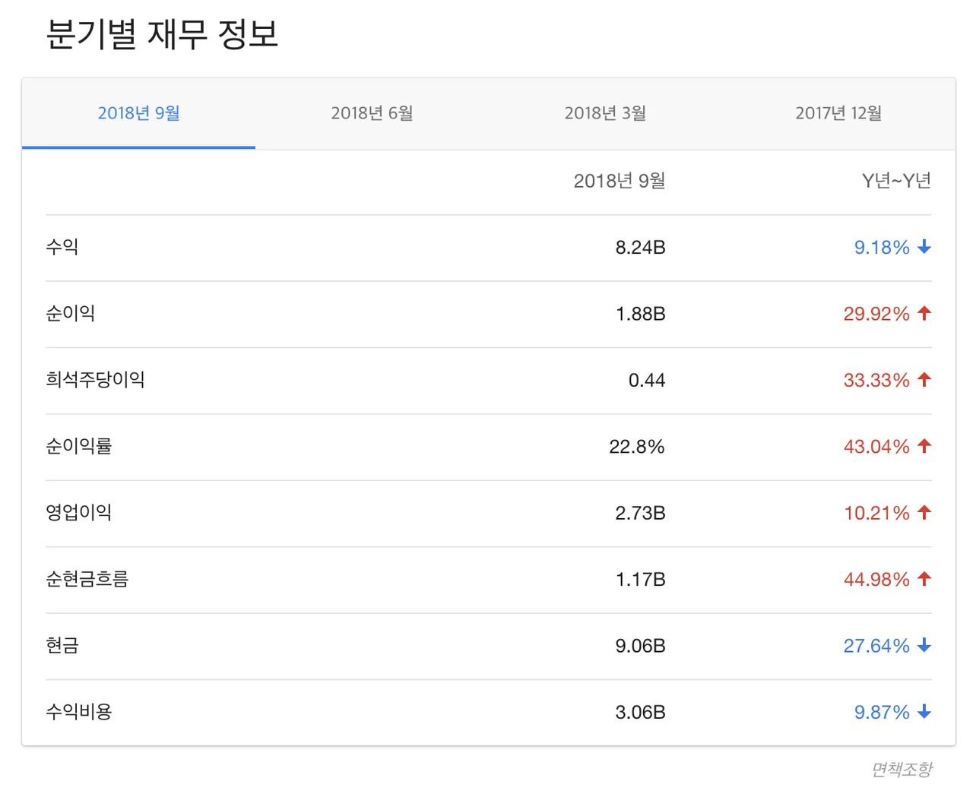Switch to the 2018년 6월 tab
Screen dimensions: 973x797
[372, 113]
